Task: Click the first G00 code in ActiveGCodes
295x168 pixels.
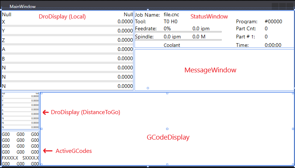Action: pyautogui.click(x=6, y=134)
